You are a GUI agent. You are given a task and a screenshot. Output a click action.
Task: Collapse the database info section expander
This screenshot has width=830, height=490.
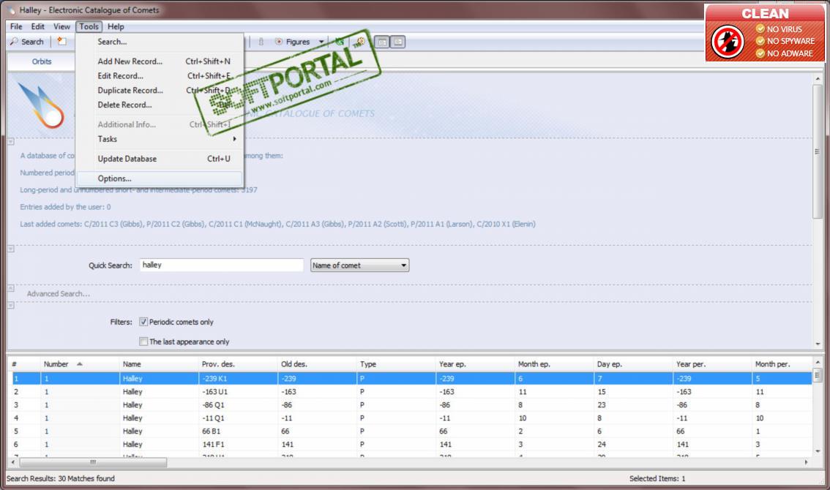[10, 142]
